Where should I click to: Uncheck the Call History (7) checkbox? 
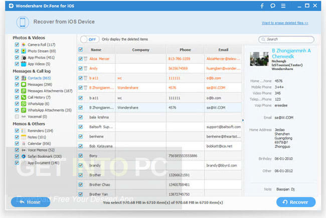(17, 97)
